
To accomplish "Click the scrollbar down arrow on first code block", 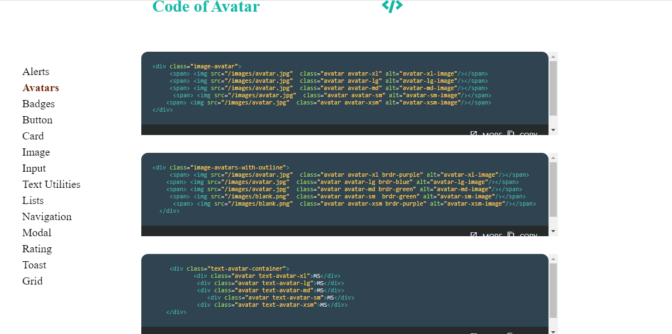I will (552, 129).
